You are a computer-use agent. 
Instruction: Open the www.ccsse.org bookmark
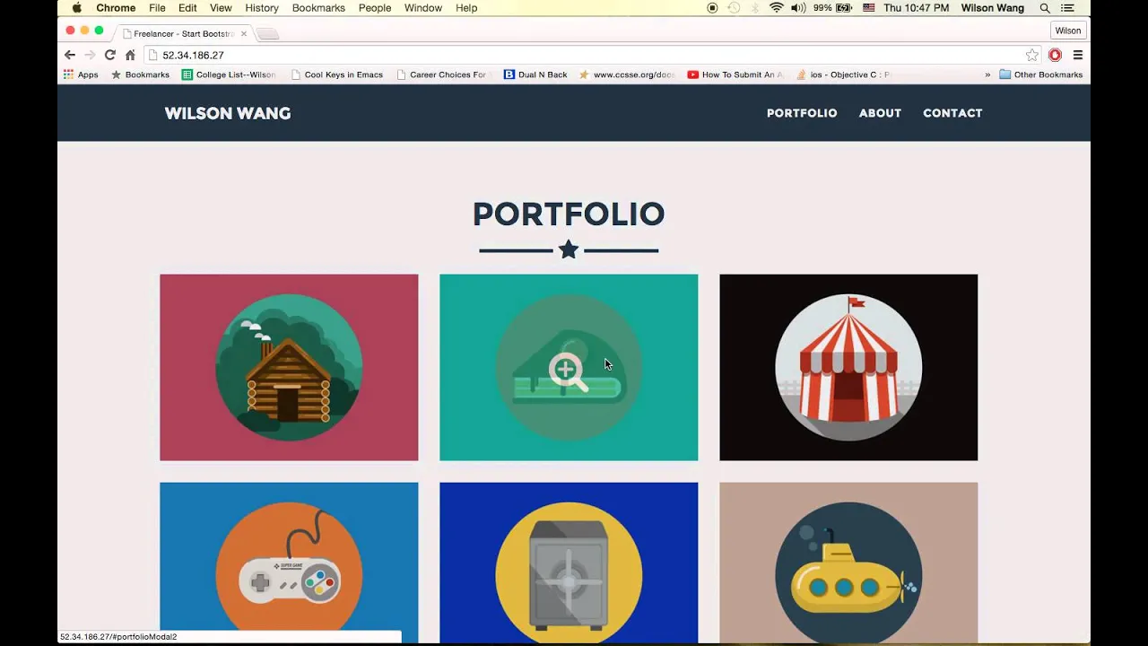point(627,74)
